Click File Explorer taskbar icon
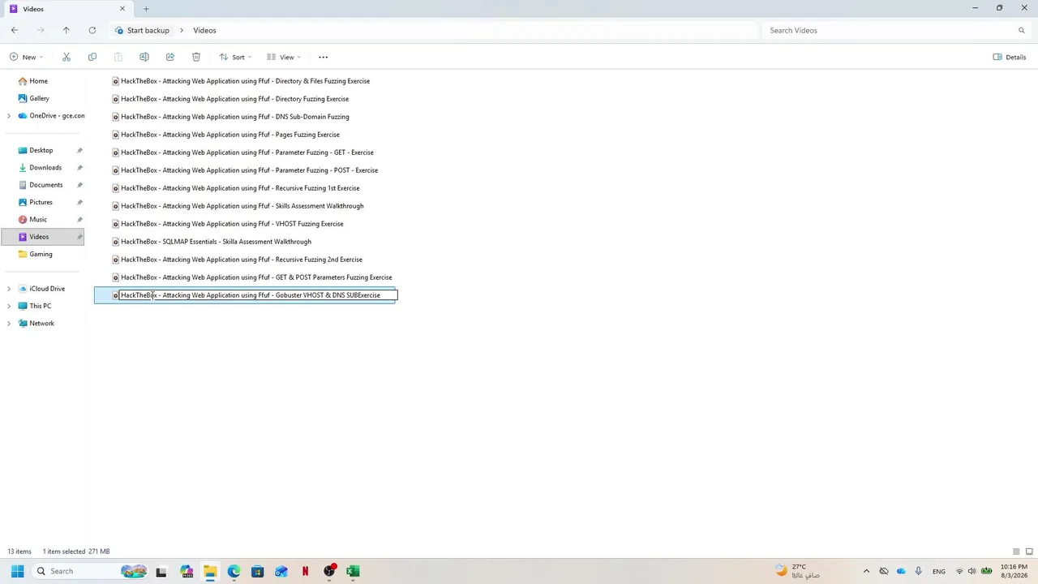Image resolution: width=1038 pixels, height=584 pixels. pyautogui.click(x=210, y=571)
